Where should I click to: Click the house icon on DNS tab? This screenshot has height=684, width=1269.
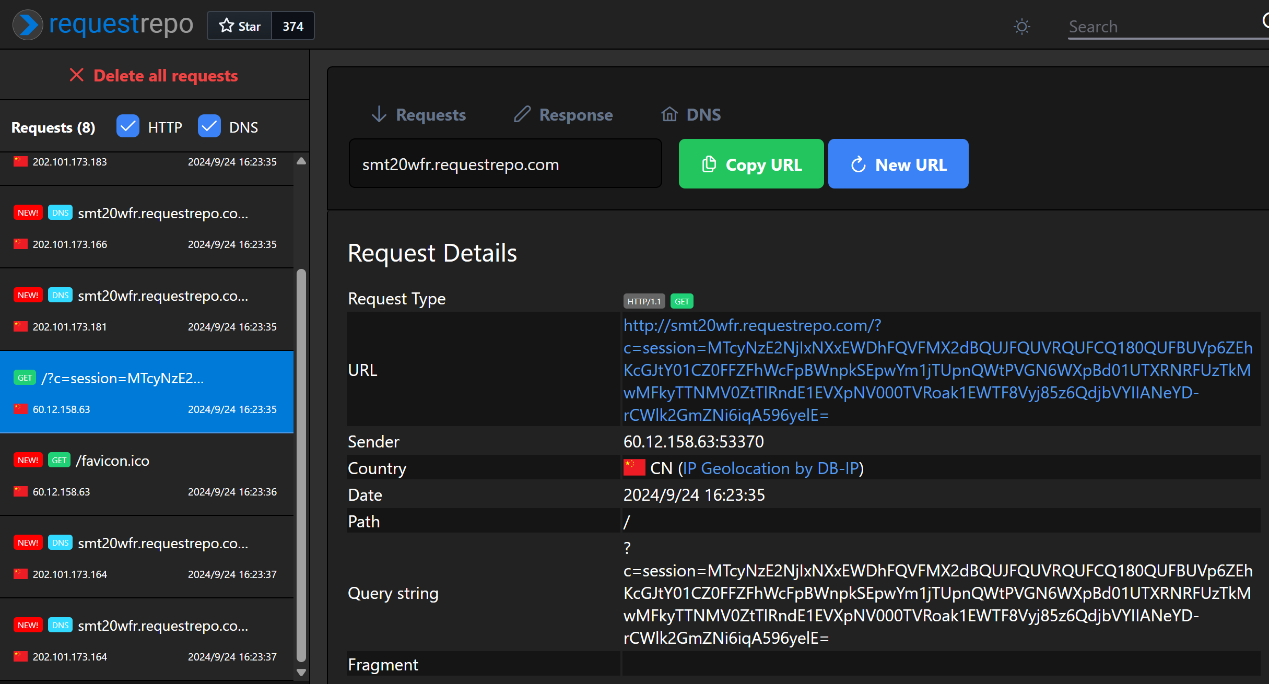click(669, 113)
